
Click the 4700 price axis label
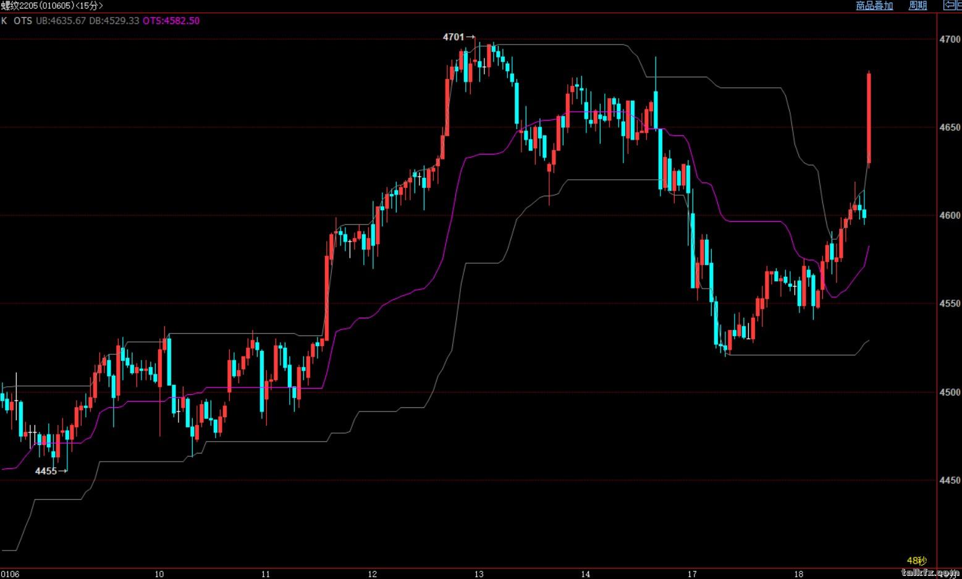[x=950, y=39]
